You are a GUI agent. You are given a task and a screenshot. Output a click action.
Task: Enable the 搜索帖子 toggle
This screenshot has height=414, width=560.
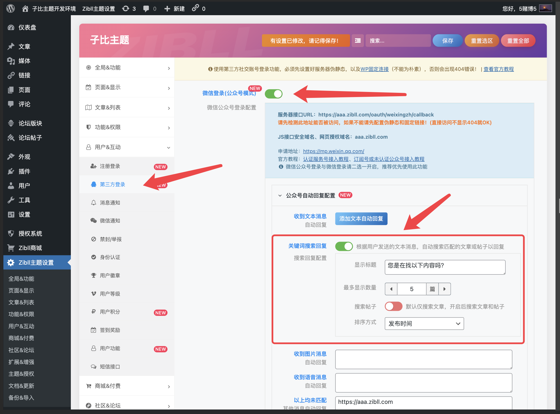click(x=393, y=306)
